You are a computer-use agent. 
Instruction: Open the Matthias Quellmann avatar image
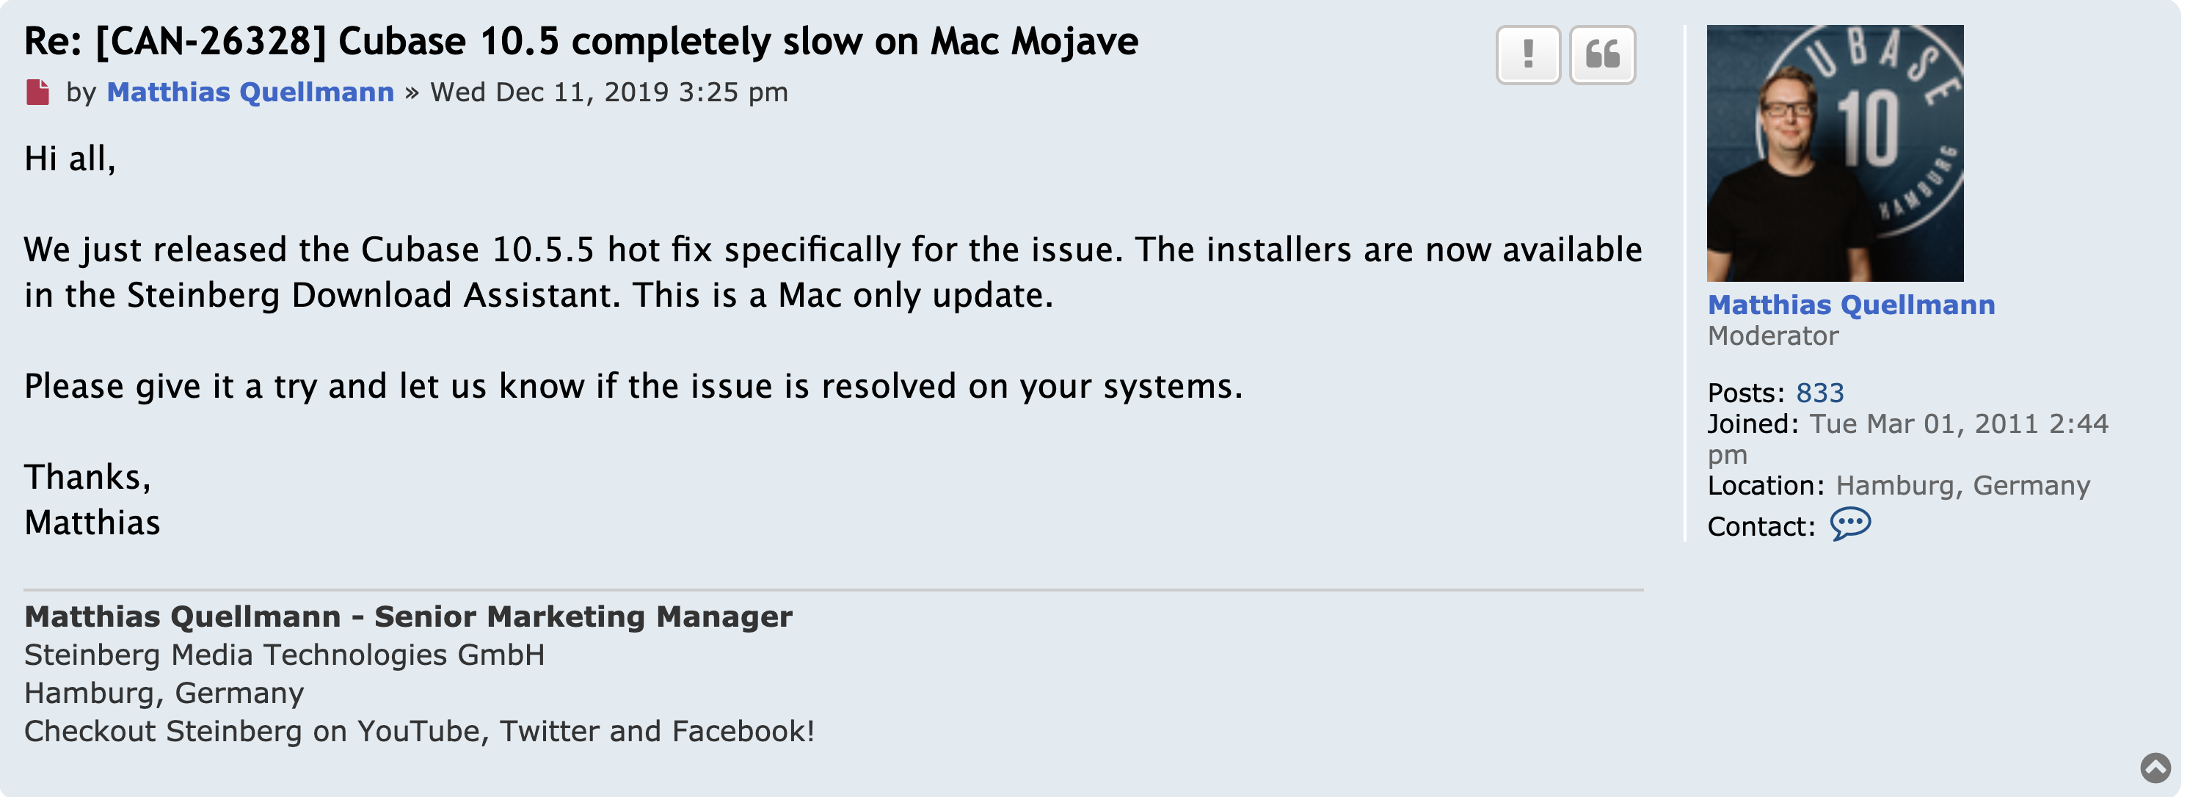pyautogui.click(x=1835, y=153)
